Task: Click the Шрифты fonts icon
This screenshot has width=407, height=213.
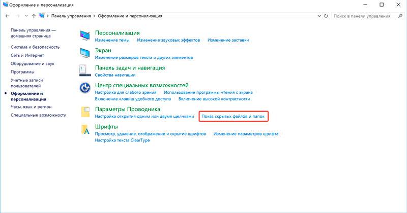Action: [x=85, y=130]
